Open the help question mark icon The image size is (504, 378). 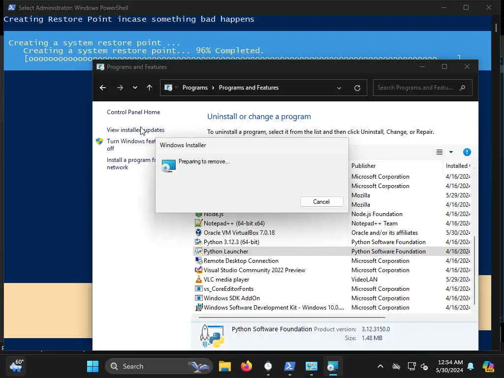[467, 152]
